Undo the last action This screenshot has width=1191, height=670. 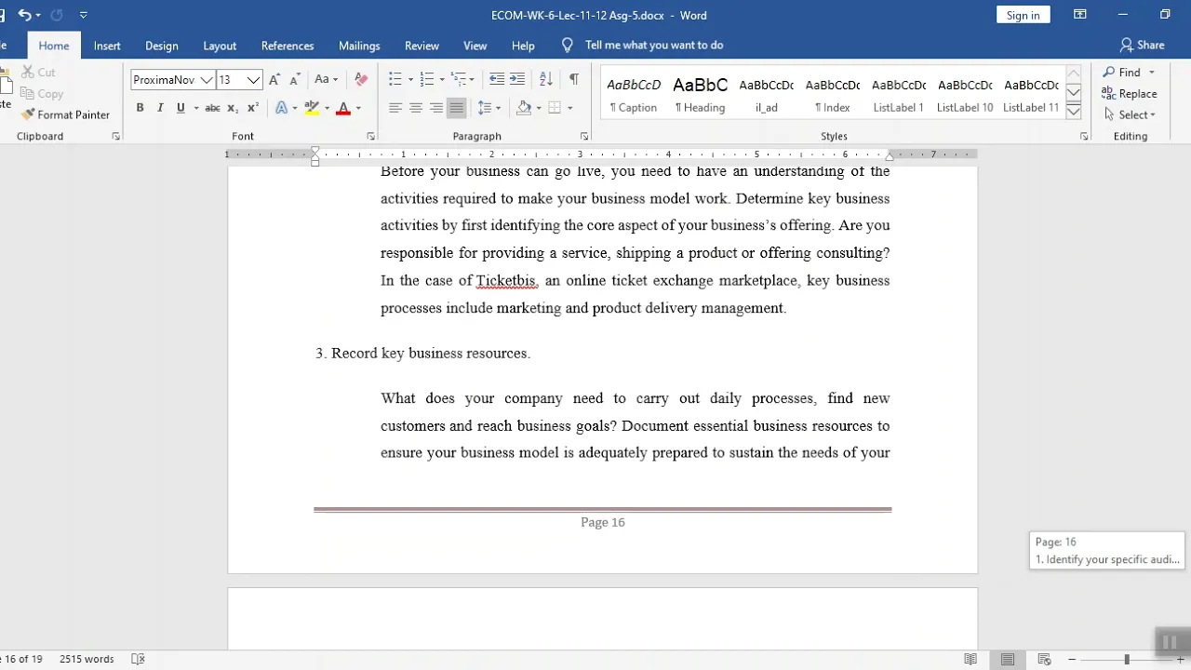[24, 15]
